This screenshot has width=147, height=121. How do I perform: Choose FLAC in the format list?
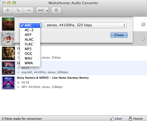(x=30, y=44)
